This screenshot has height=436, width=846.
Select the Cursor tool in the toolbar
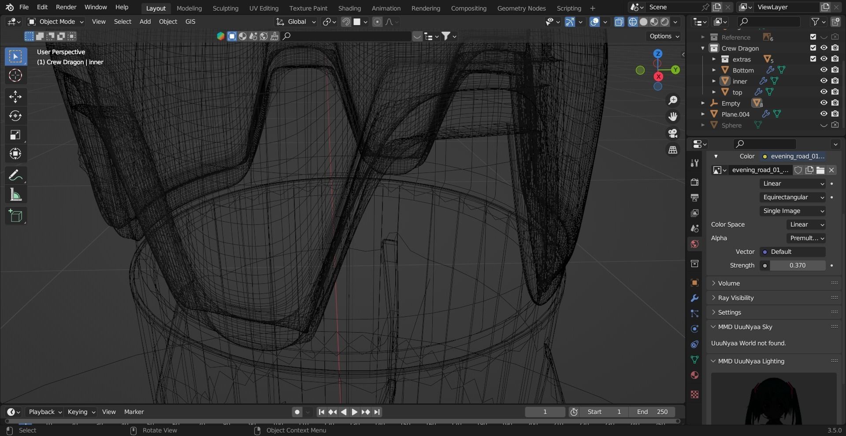[15, 76]
